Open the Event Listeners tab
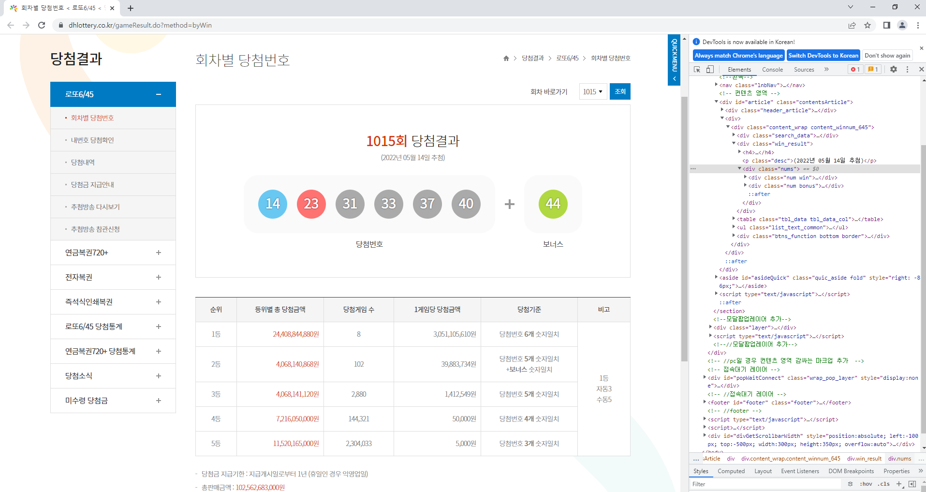 point(800,471)
